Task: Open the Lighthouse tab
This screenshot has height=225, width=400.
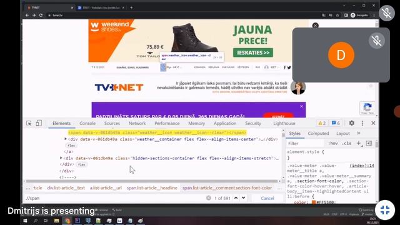Action: pyautogui.click(x=284, y=123)
